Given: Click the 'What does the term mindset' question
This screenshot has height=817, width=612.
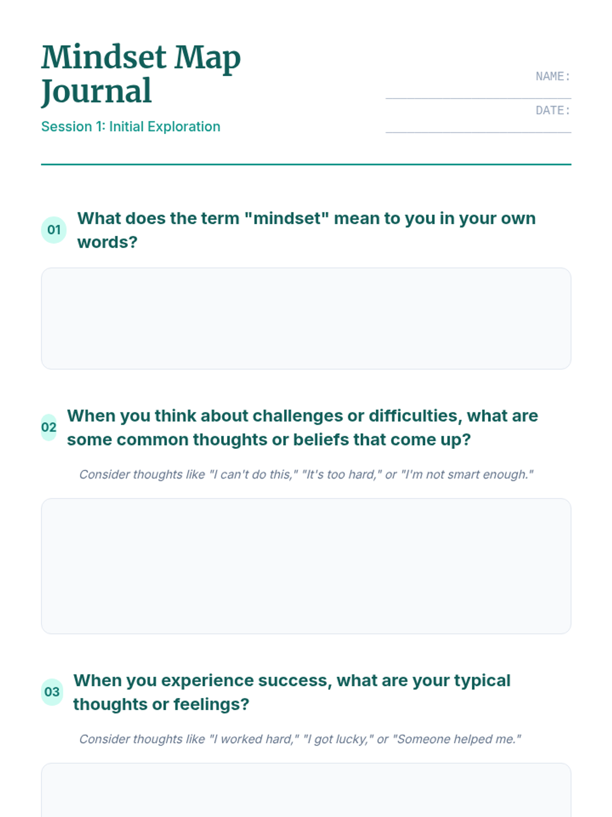Looking at the screenshot, I should [306, 230].
